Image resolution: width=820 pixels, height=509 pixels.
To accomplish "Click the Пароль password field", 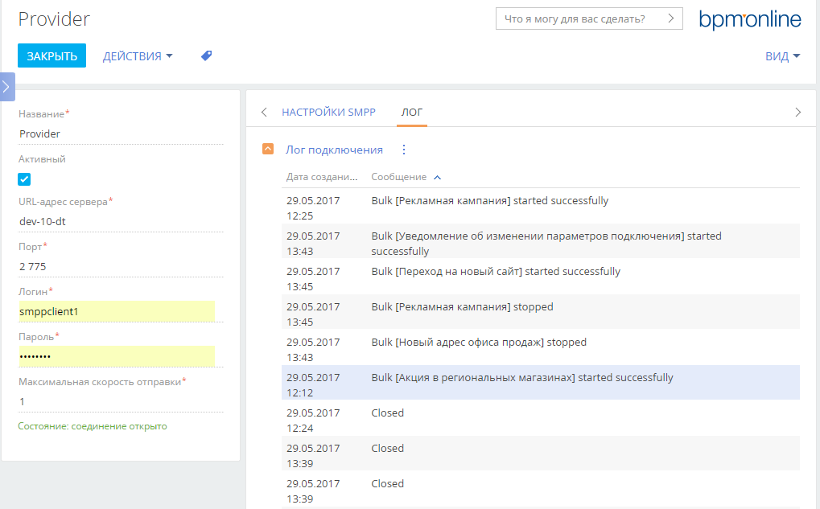I will [x=117, y=356].
